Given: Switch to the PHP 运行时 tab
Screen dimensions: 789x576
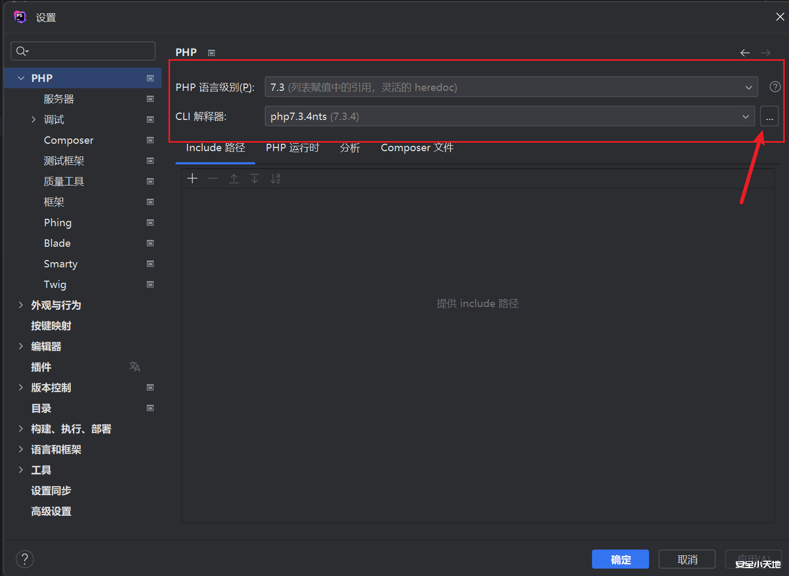Looking at the screenshot, I should tap(292, 147).
